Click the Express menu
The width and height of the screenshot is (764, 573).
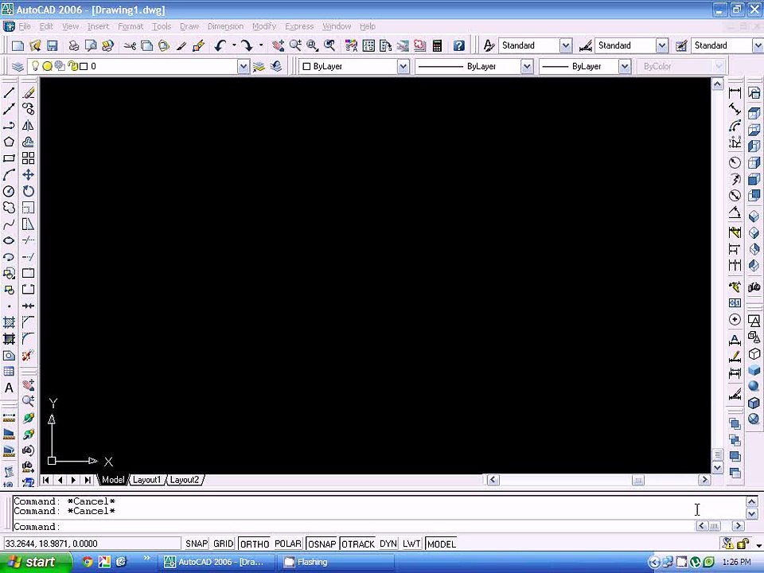299,26
